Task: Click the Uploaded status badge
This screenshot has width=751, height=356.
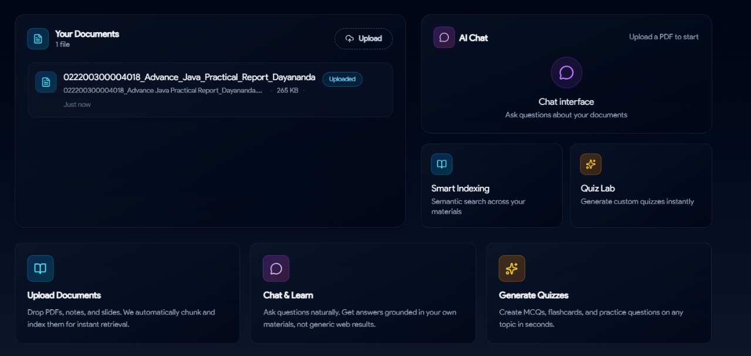Action: [x=342, y=79]
